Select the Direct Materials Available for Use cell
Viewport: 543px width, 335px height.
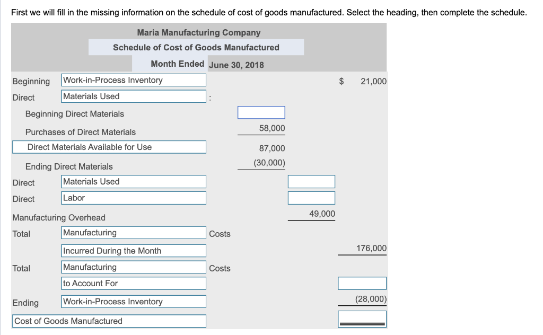[109, 147]
